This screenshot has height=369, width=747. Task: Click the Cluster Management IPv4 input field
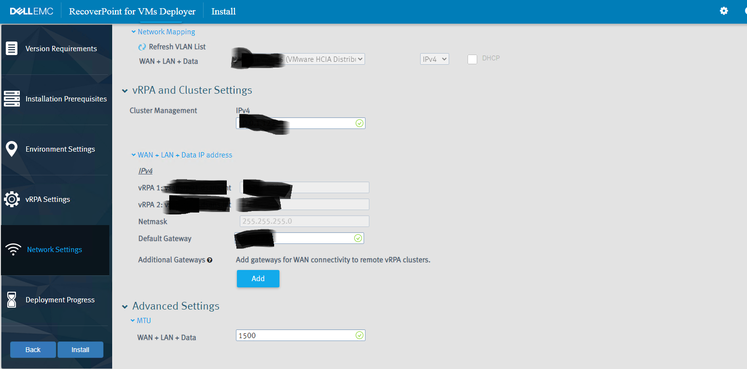pyautogui.click(x=301, y=123)
